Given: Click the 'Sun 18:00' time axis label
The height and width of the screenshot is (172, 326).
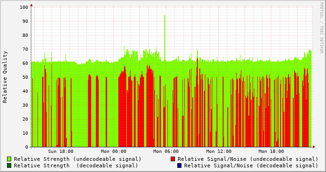Looking at the screenshot, I should [61, 151].
